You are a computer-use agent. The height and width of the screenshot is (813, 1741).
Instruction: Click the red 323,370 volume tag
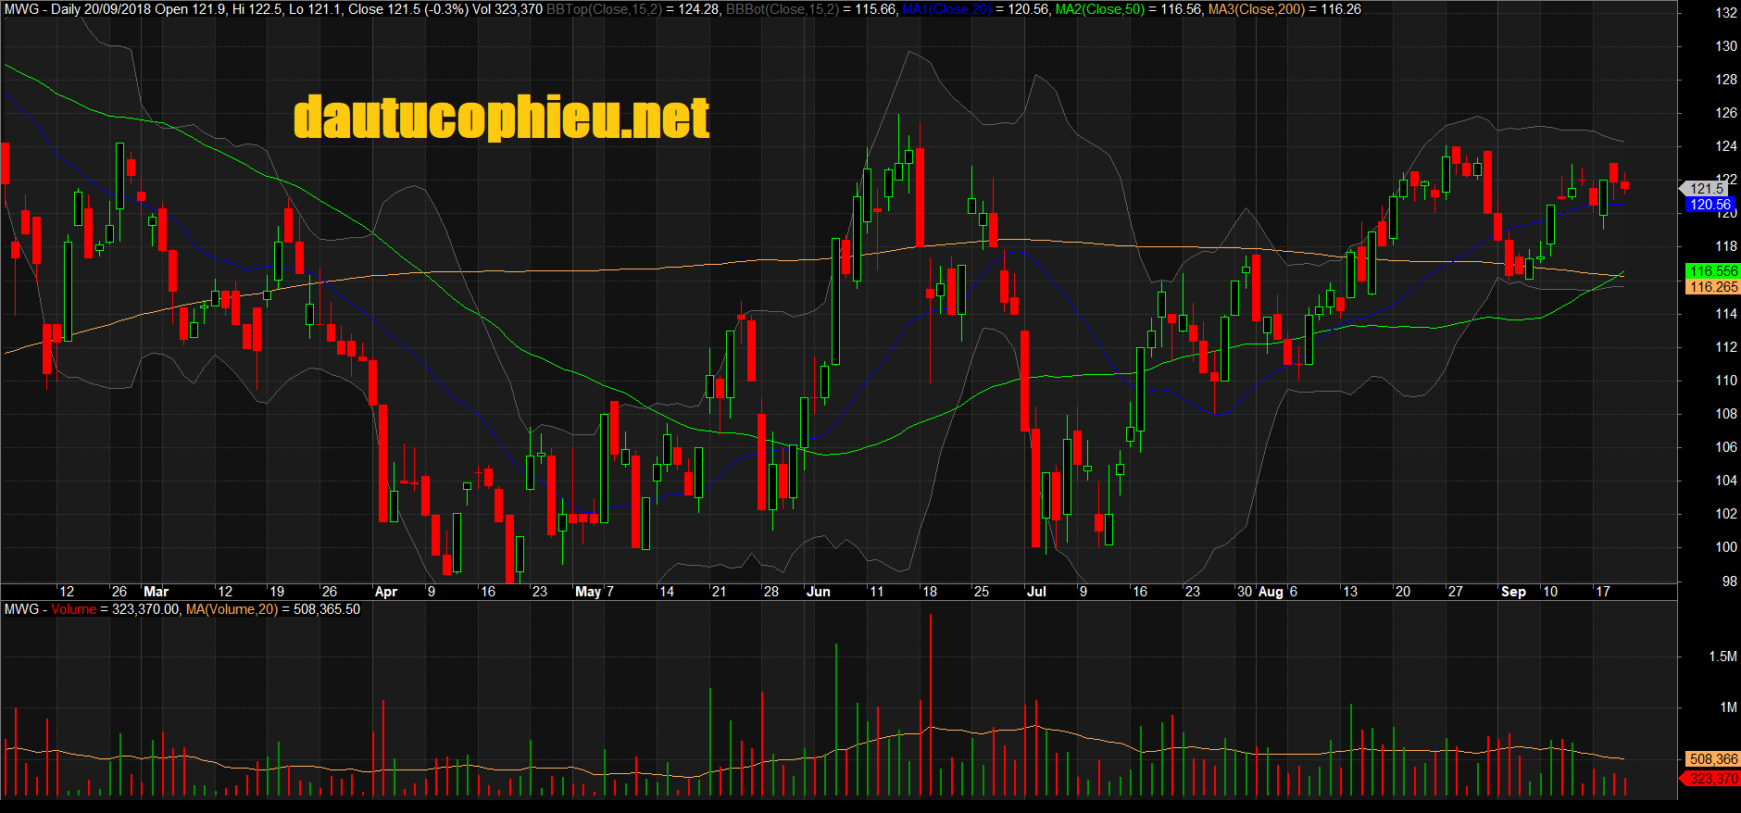click(1712, 779)
